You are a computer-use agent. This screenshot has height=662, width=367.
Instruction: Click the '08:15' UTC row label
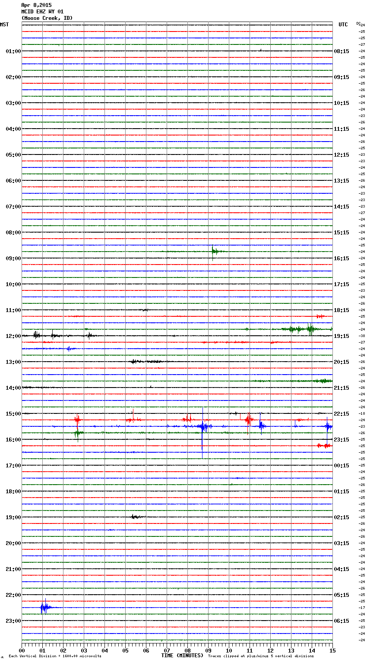pyautogui.click(x=342, y=51)
